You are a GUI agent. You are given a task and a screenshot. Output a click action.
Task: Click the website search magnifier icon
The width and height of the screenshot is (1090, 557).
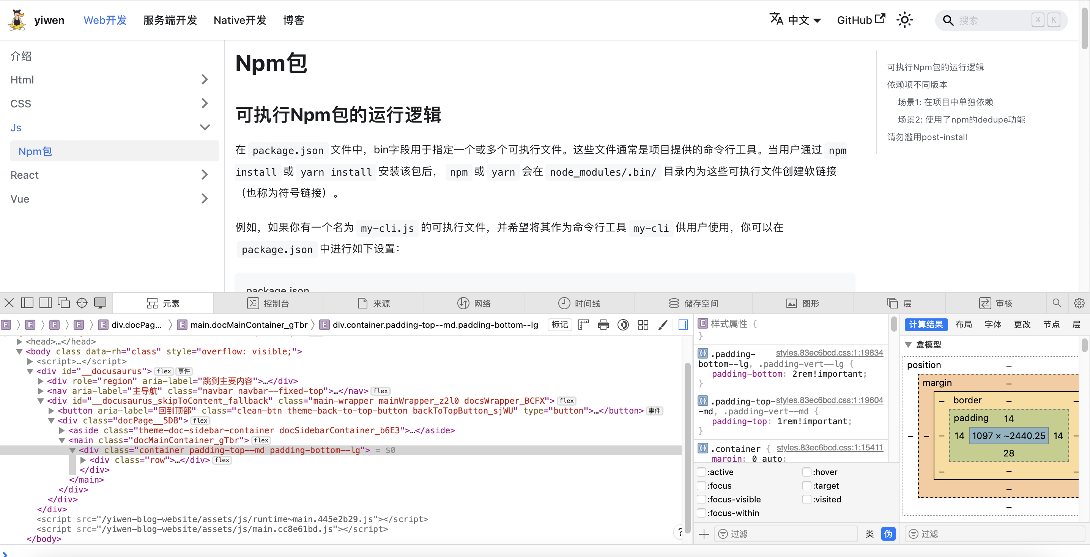point(948,20)
